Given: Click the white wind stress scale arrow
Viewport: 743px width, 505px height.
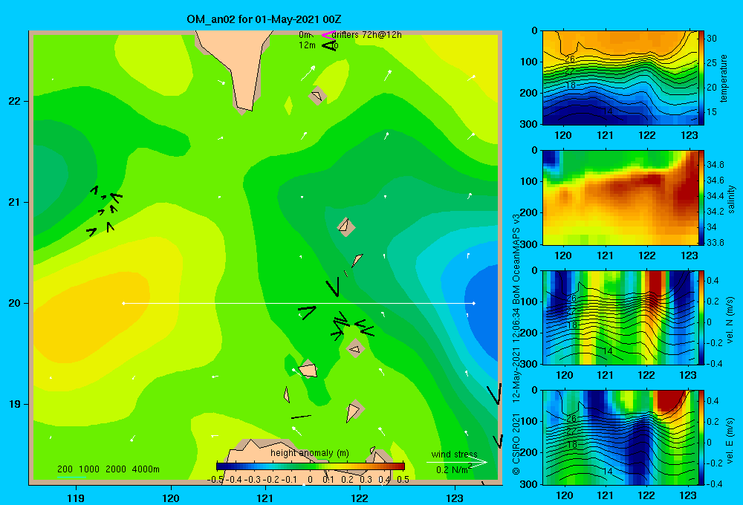Looking at the screenshot, I should pyautogui.click(x=457, y=463).
